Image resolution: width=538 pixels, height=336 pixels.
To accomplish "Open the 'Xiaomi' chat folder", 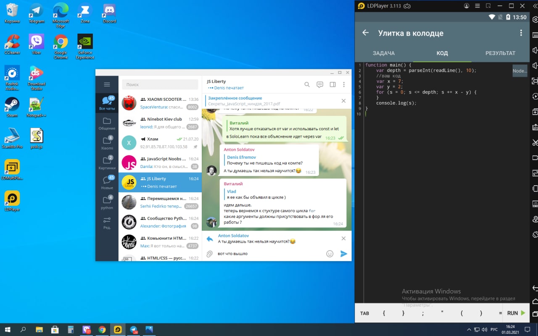I will coord(107,143).
